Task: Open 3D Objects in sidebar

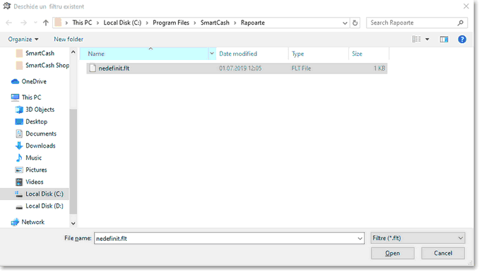Action: [x=35, y=109]
